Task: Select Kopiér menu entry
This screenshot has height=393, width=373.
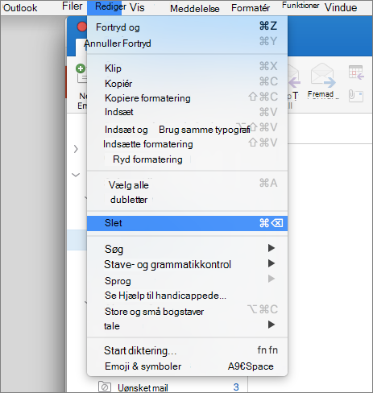Action: pos(187,83)
